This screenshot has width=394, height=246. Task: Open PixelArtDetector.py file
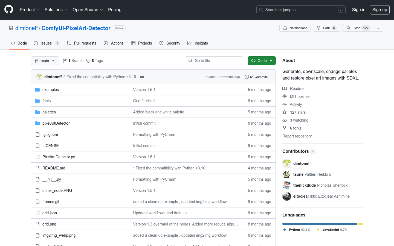coord(59,157)
